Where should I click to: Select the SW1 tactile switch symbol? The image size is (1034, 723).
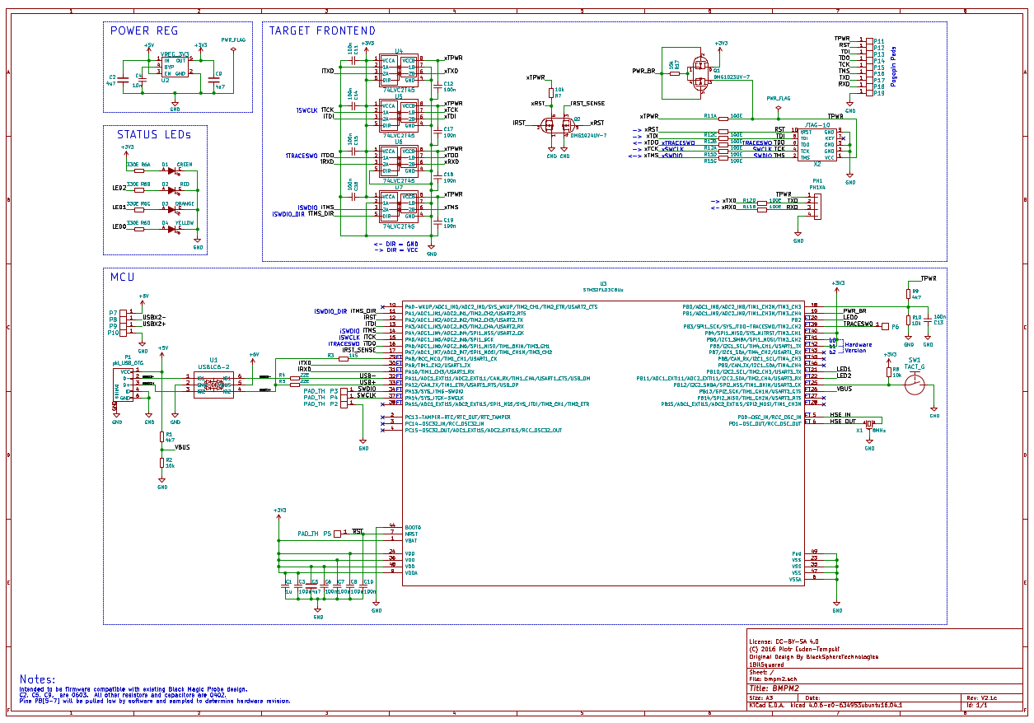[915, 385]
